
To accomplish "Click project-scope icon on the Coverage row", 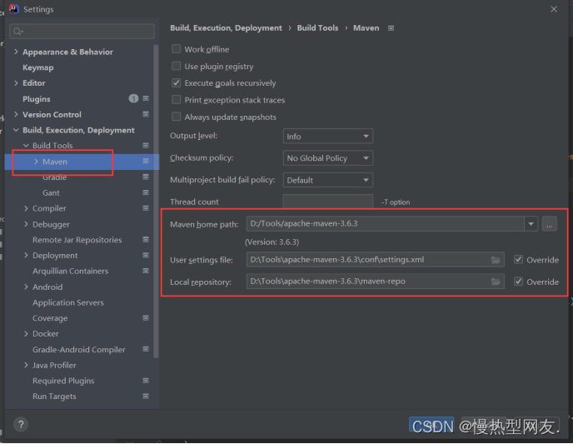I will coord(146,318).
